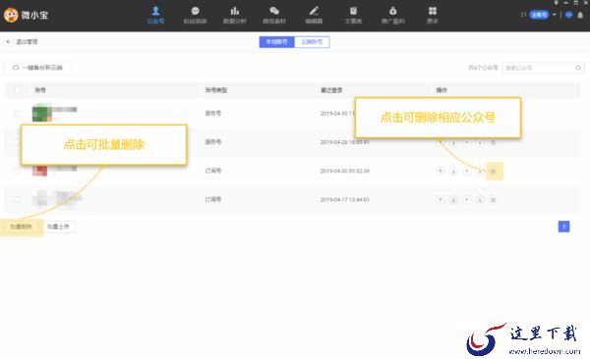Click first action icon in the 00:32:39 row
The image size is (590, 359).
pyautogui.click(x=441, y=171)
